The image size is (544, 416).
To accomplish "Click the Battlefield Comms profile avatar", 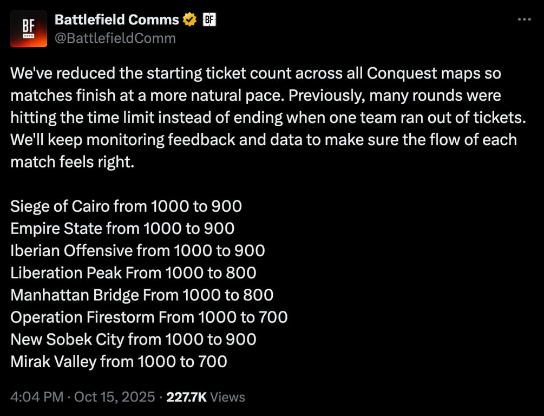I will (29, 29).
